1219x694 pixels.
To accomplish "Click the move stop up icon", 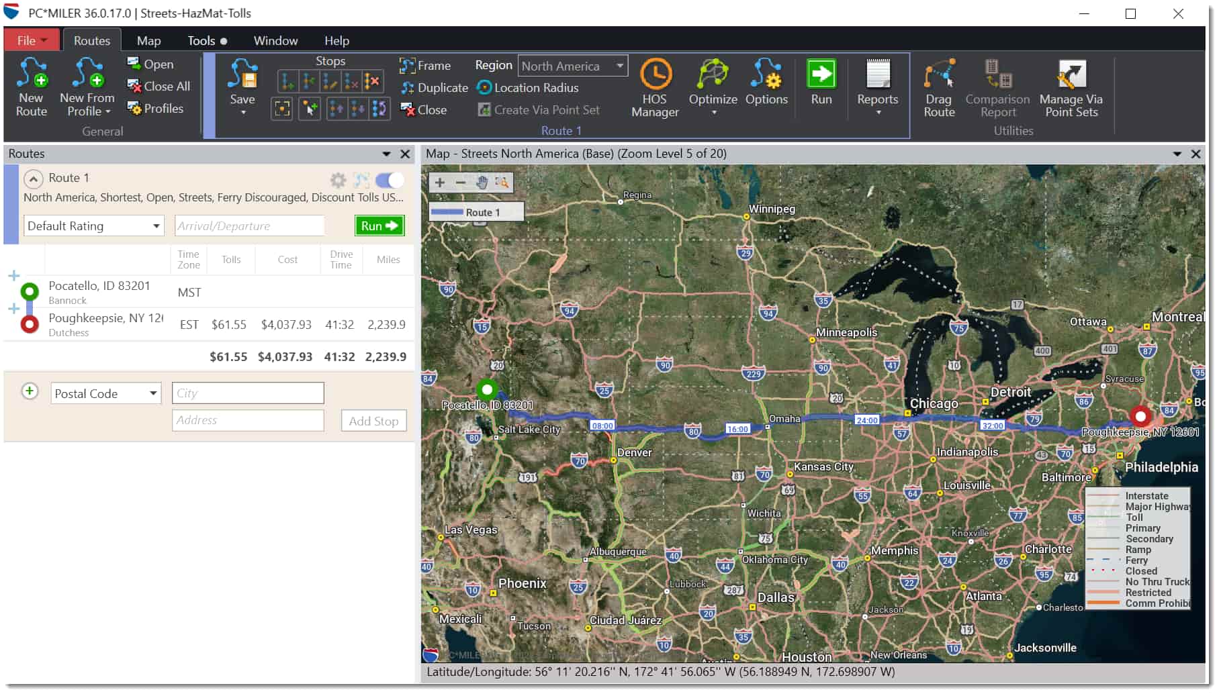I will [x=336, y=109].
